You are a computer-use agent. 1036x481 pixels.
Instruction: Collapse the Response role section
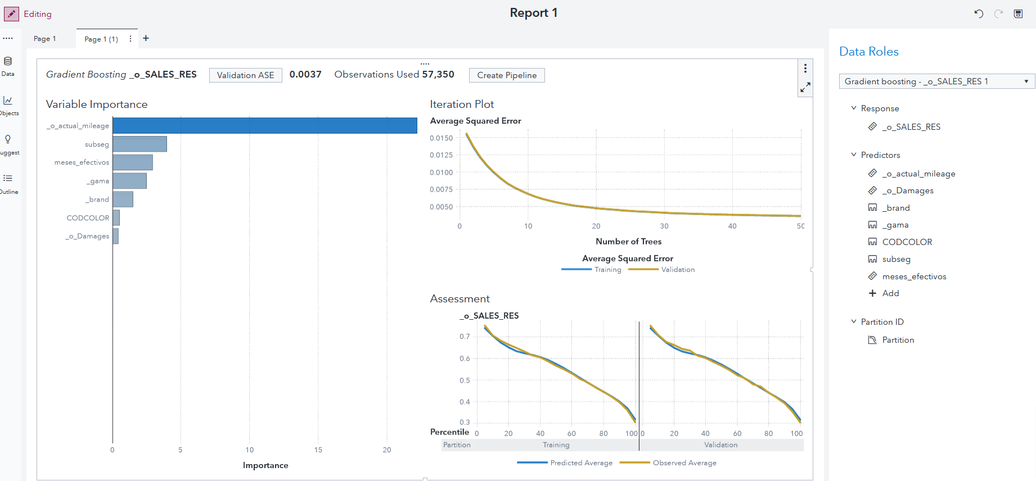click(x=854, y=108)
